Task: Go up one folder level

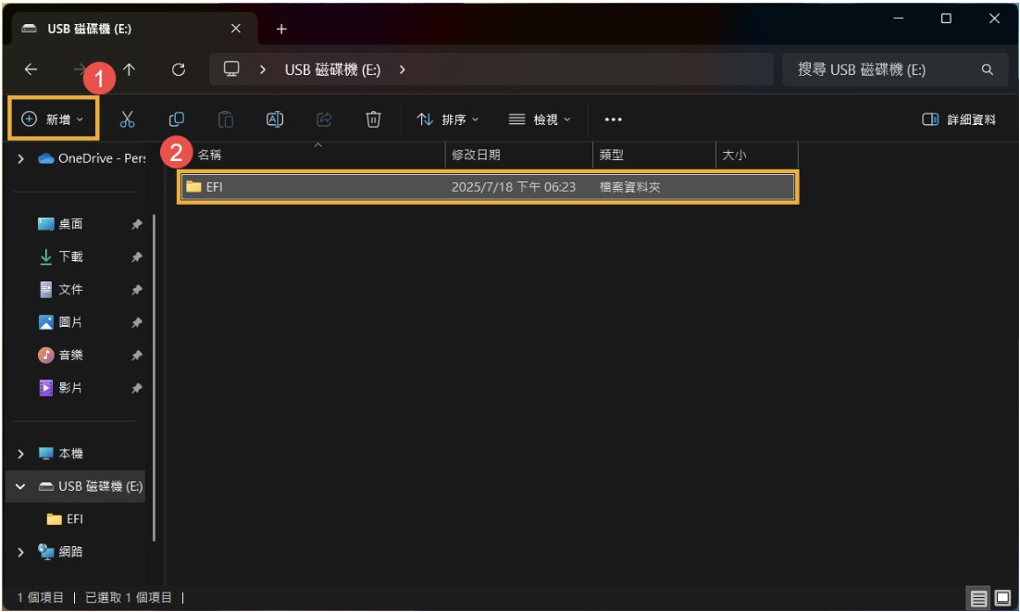Action: [130, 69]
